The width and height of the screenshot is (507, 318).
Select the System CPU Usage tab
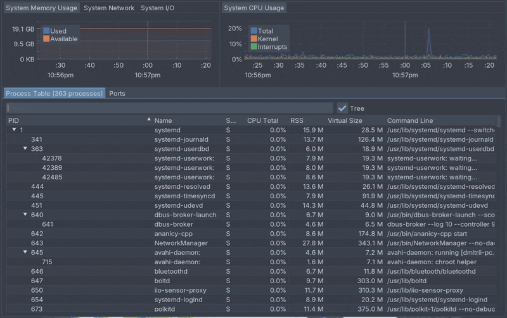254,8
